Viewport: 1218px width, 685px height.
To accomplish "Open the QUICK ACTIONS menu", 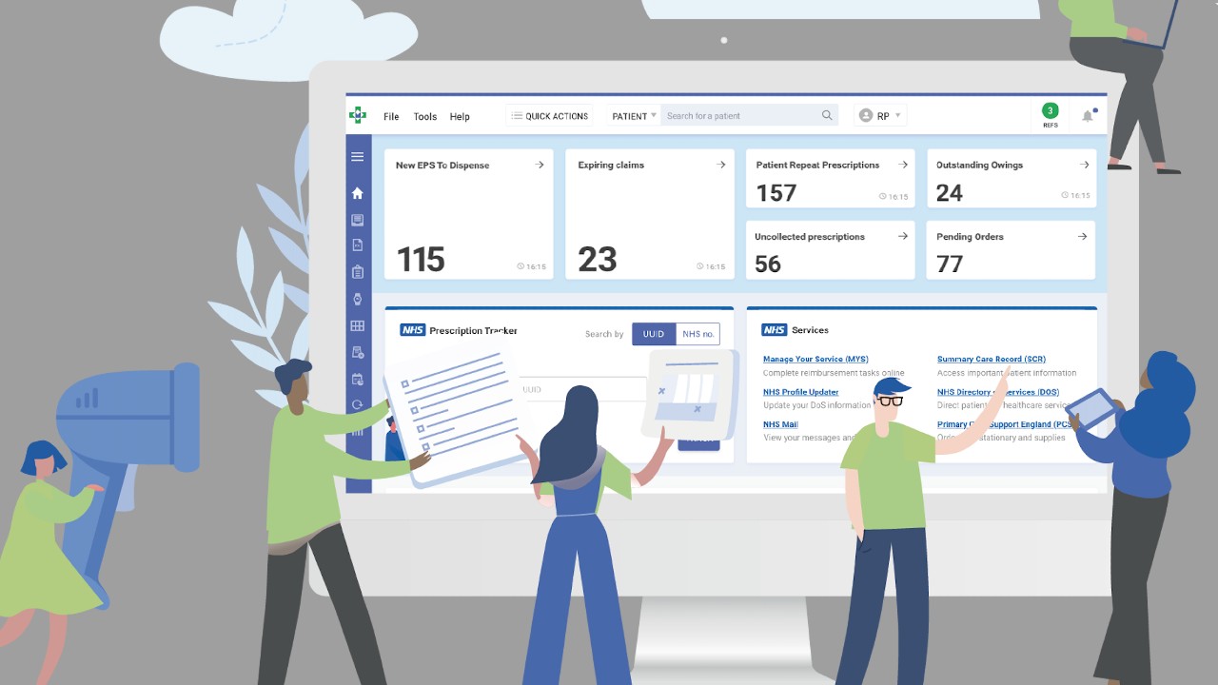I will pyautogui.click(x=550, y=116).
